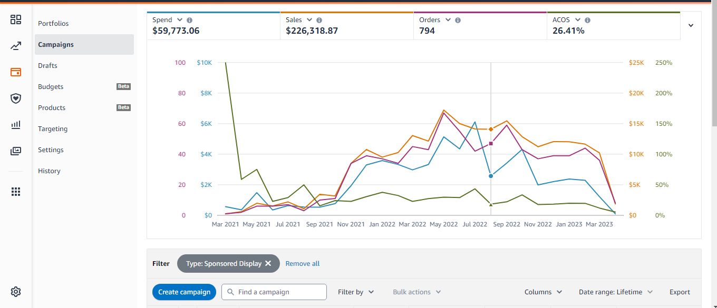This screenshot has height=308, width=717.
Task: Open the Date range Lifetime dropdown
Action: (x=616, y=292)
